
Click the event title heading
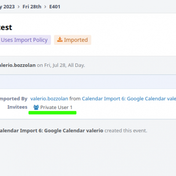[x=6, y=27]
